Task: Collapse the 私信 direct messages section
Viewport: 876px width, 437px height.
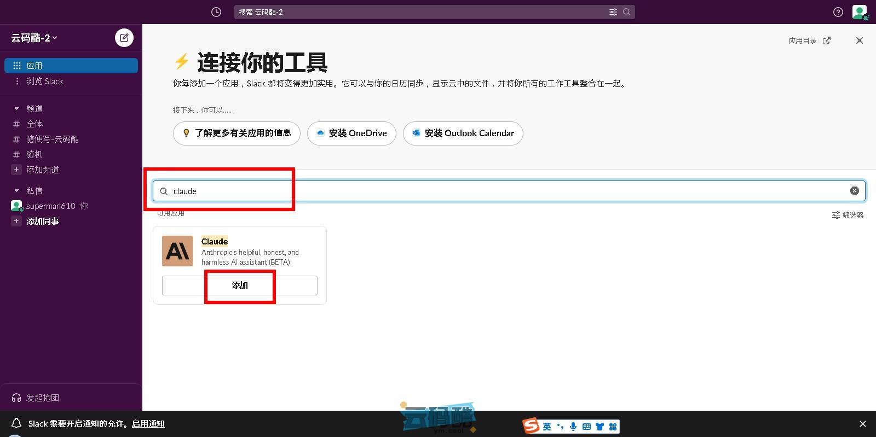Action: (16, 191)
